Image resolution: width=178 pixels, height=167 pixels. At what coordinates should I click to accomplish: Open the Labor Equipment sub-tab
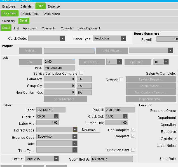tap(89, 28)
